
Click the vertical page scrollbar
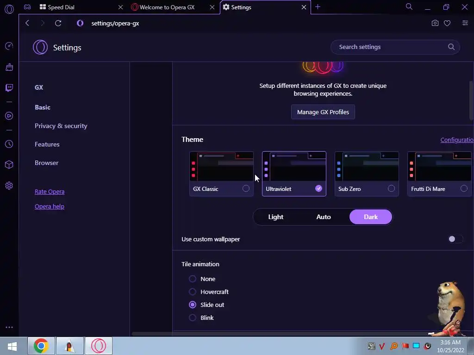point(471,100)
